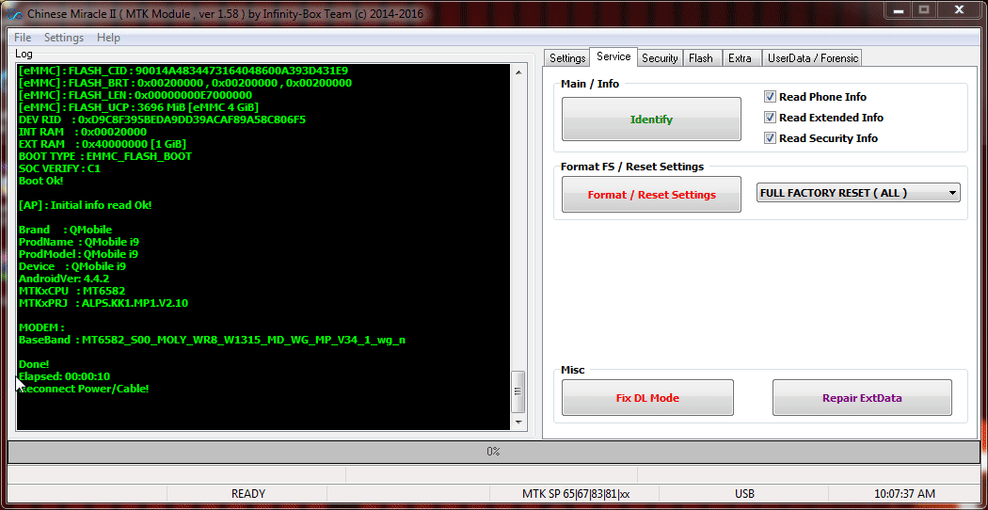
Task: Open the Help menu
Action: click(108, 38)
